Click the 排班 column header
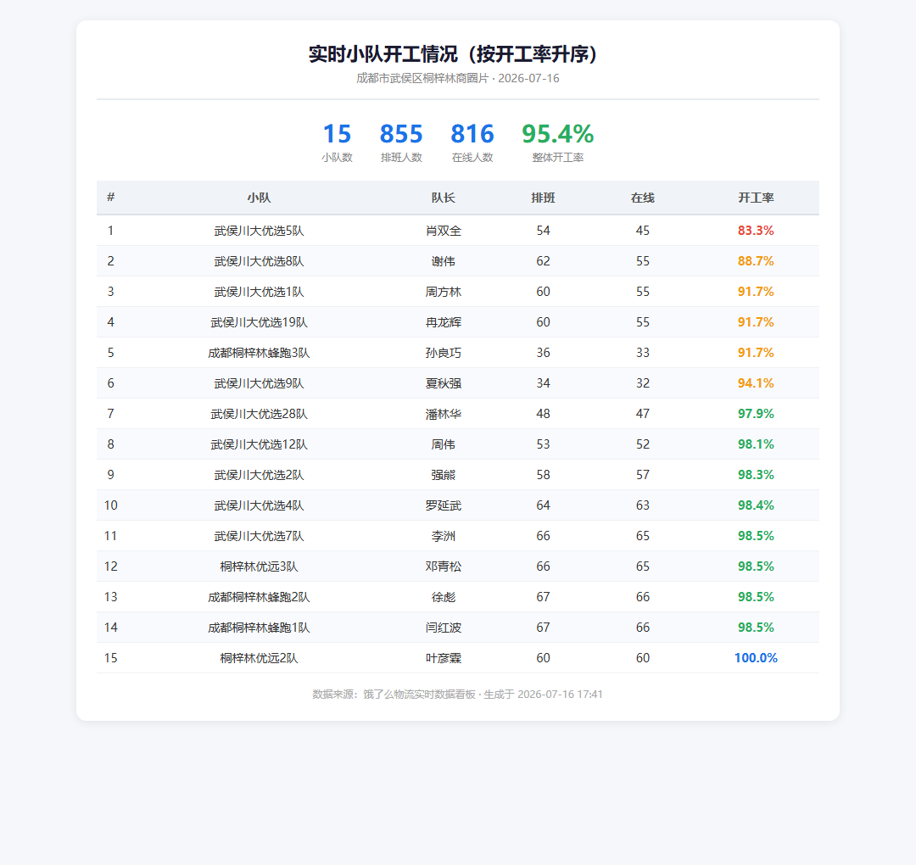 (544, 198)
